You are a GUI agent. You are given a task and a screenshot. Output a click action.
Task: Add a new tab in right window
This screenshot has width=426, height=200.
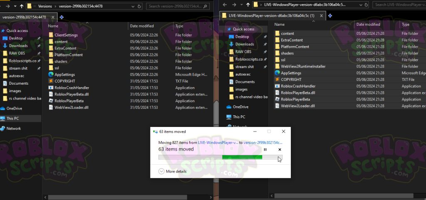(x=330, y=16)
